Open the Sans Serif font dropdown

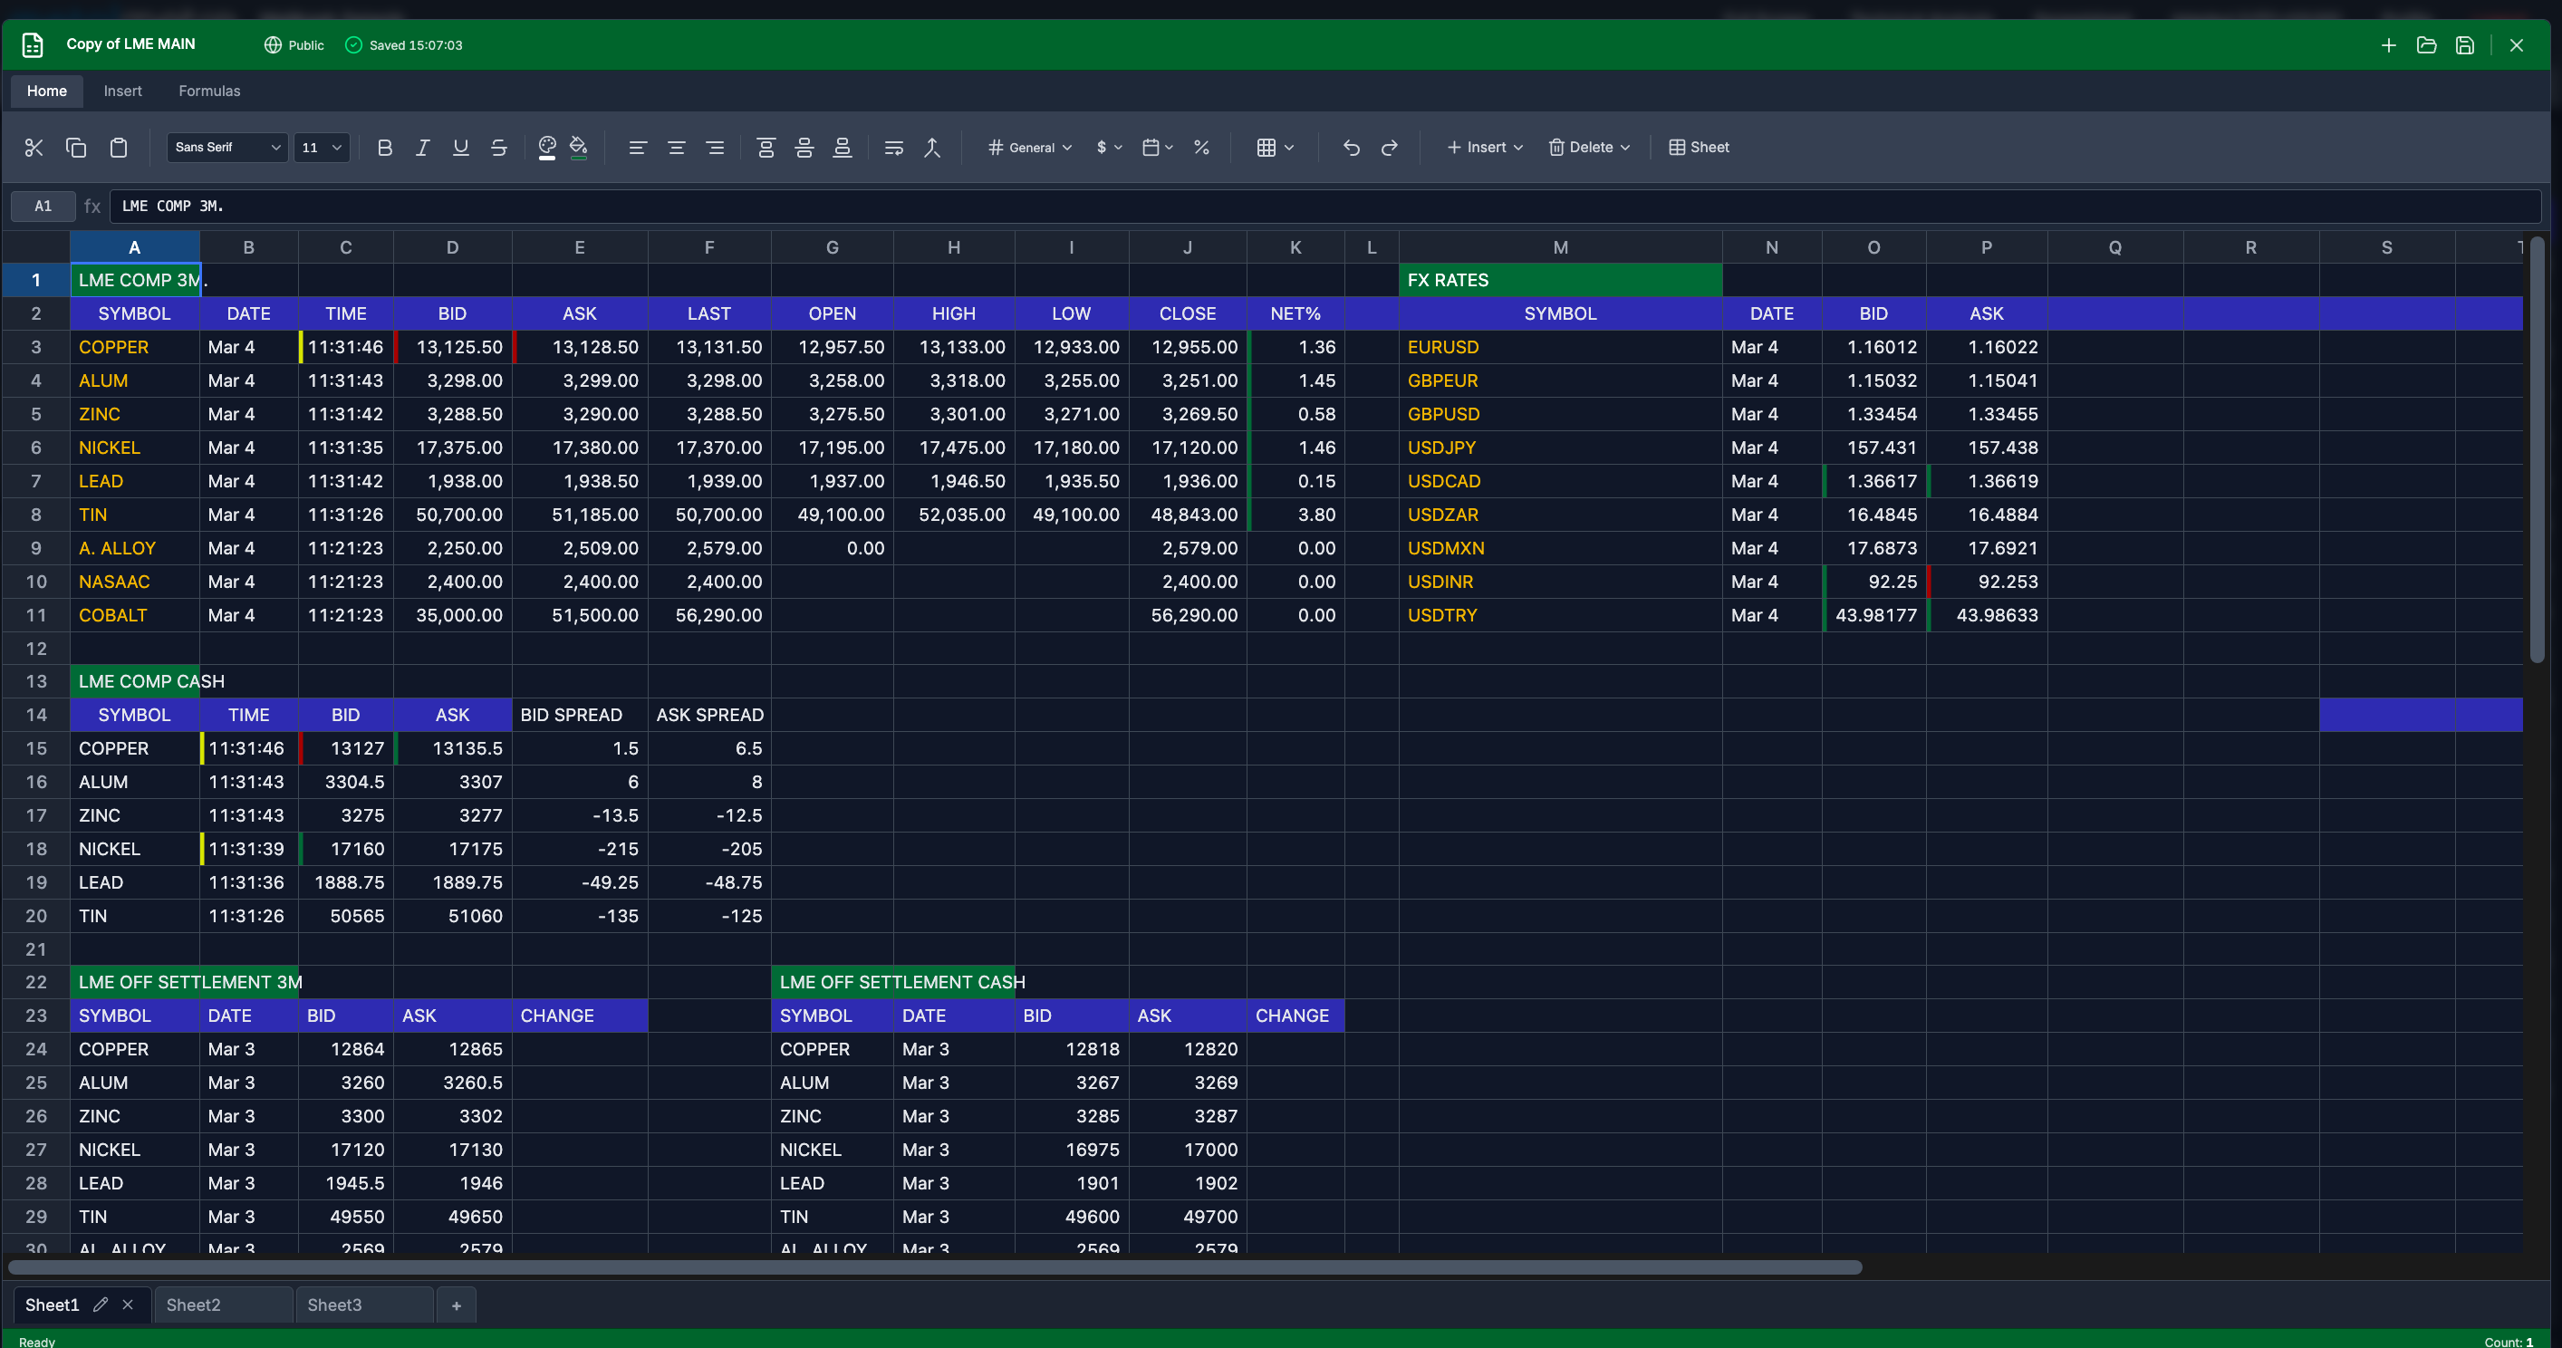click(226, 148)
